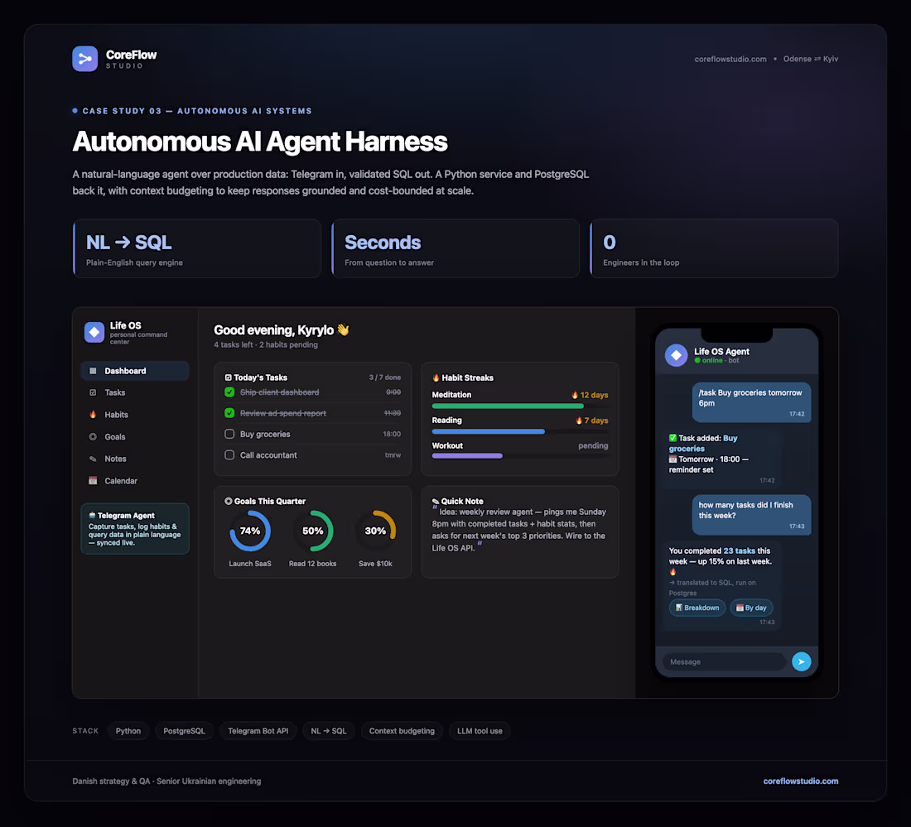Open Habits in the sidebar

[135, 415]
